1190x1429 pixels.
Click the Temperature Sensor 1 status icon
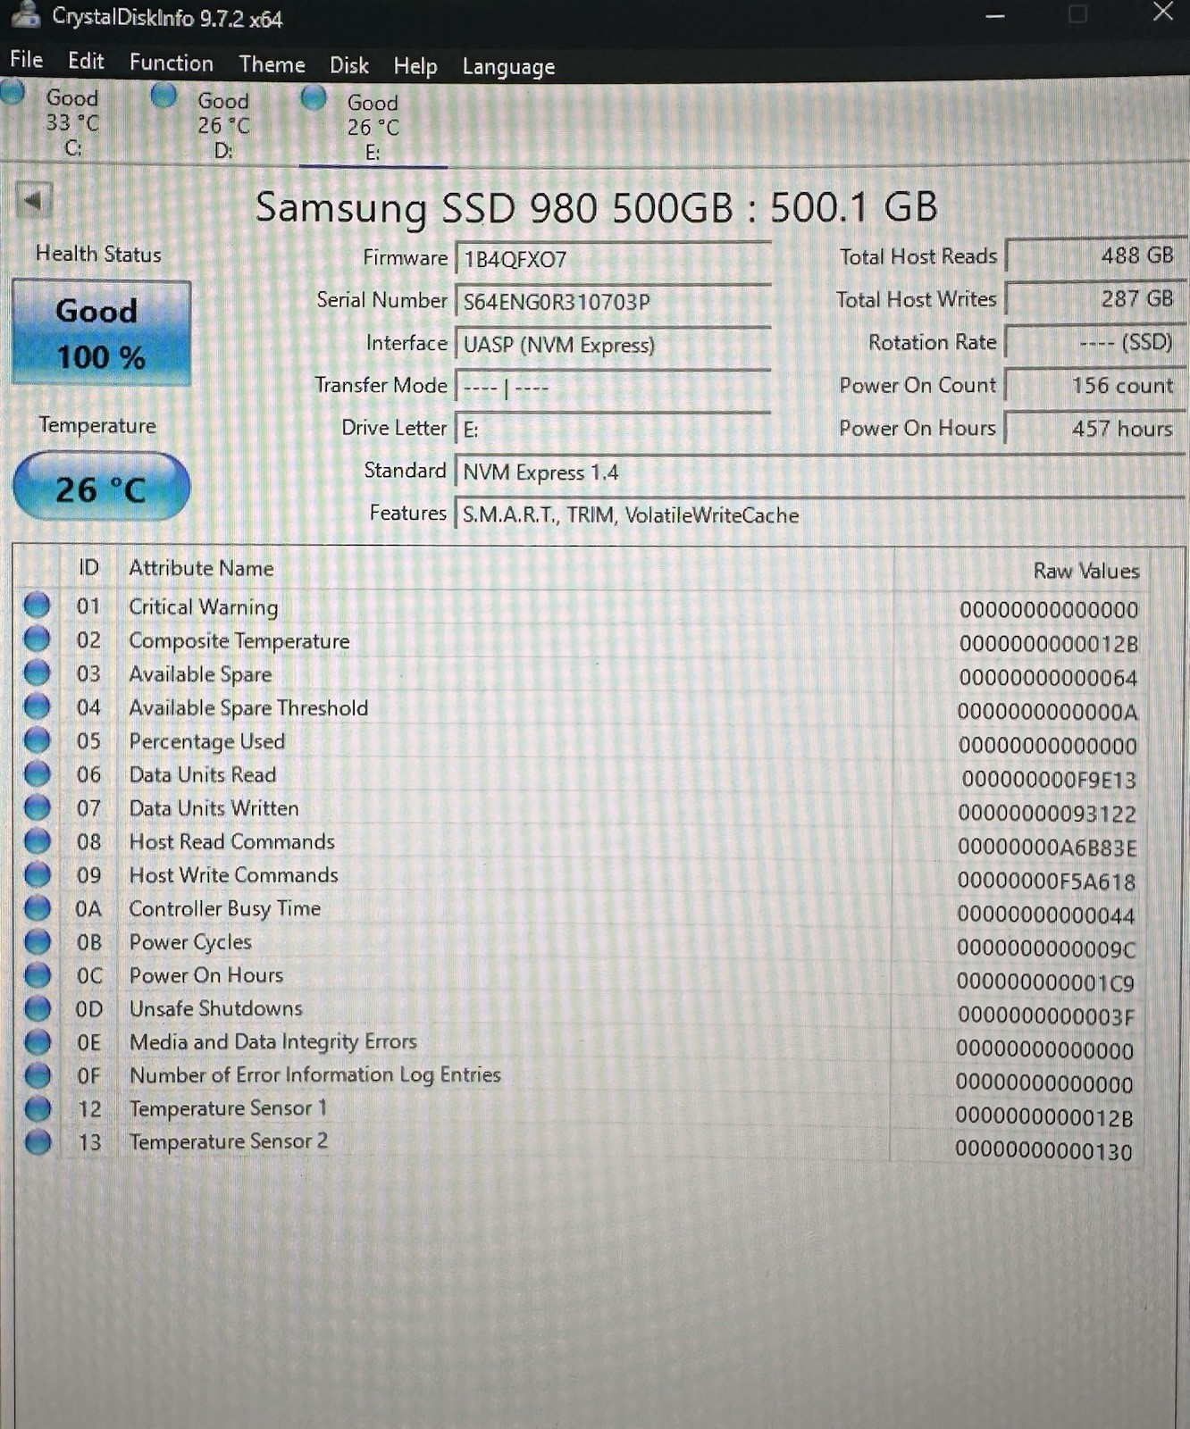pyautogui.click(x=37, y=1108)
